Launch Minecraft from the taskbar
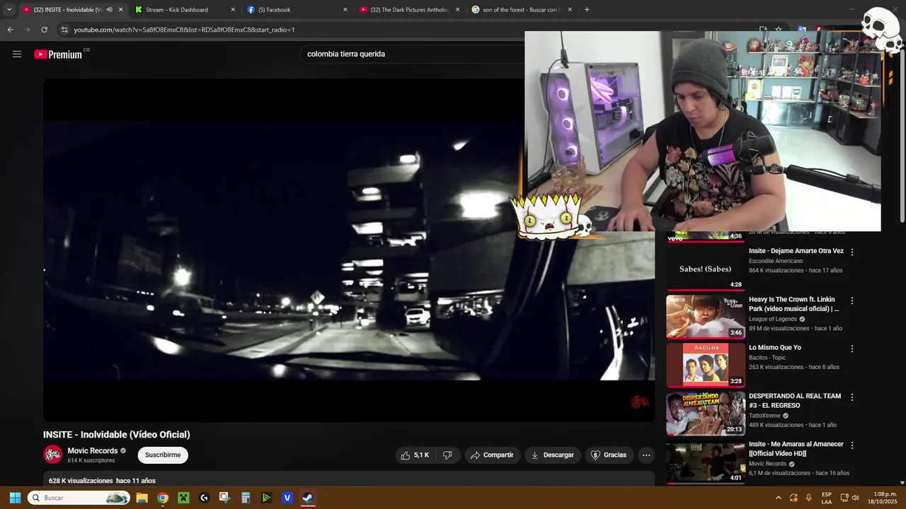The image size is (906, 509). tap(183, 498)
